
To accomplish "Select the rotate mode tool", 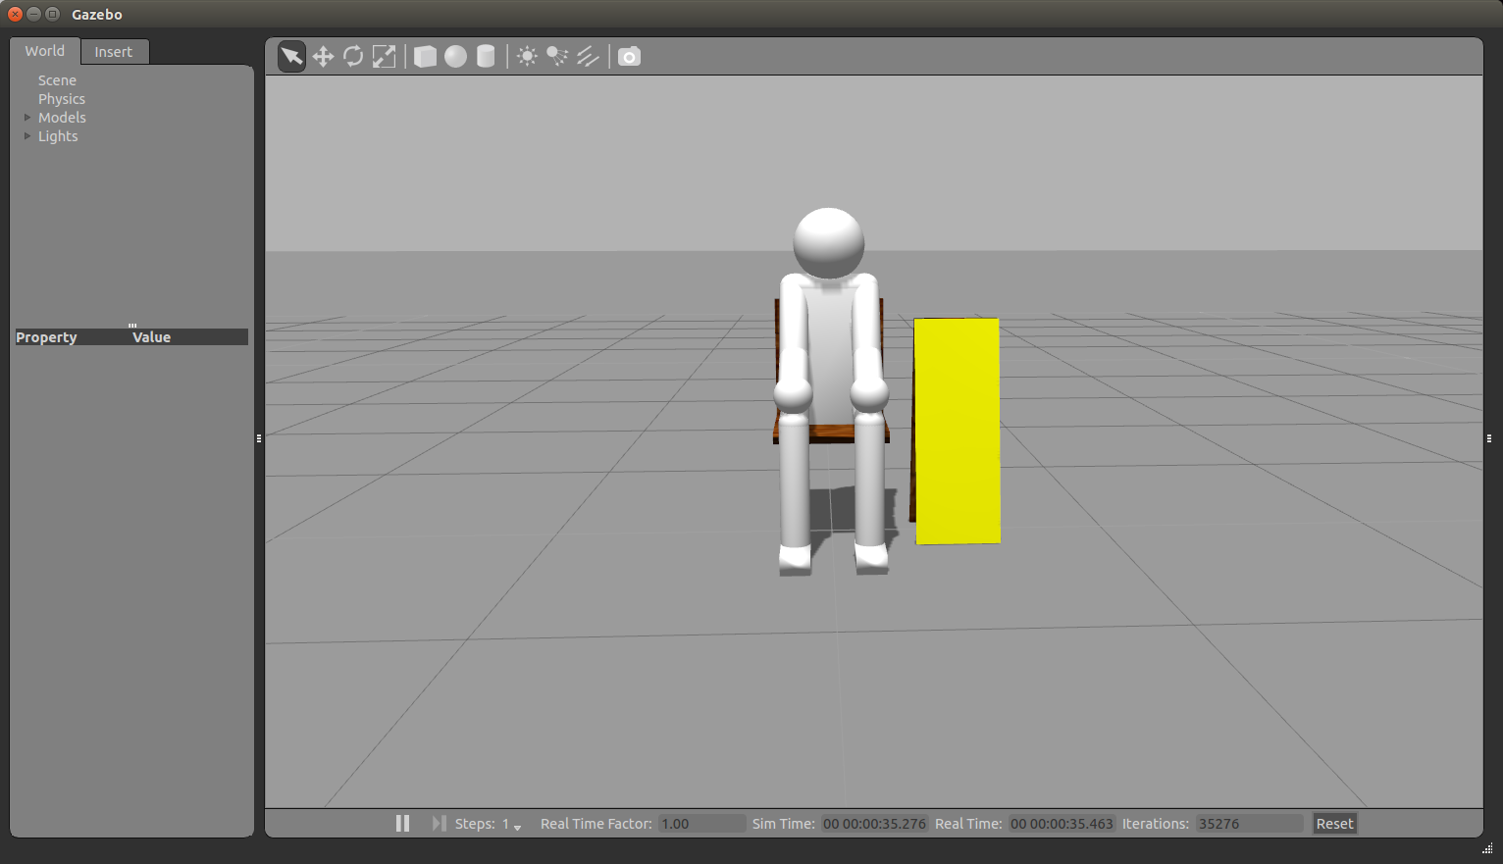I will tap(353, 57).
